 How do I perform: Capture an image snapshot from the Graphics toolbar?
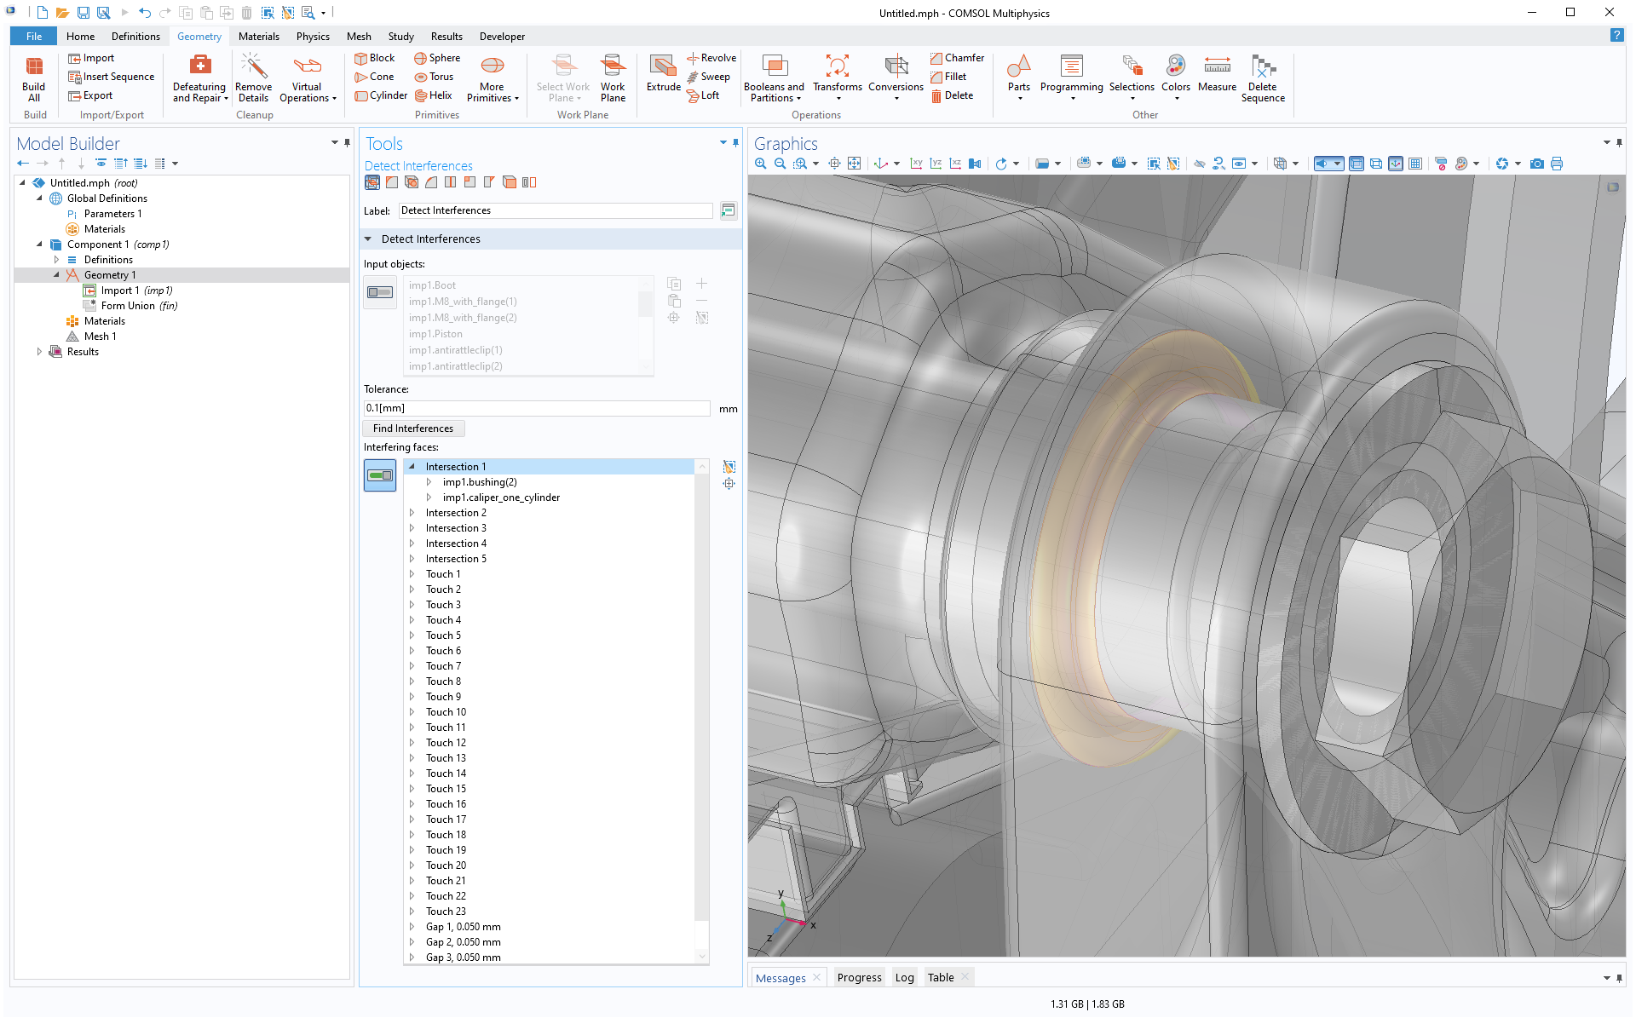pyautogui.click(x=1538, y=163)
